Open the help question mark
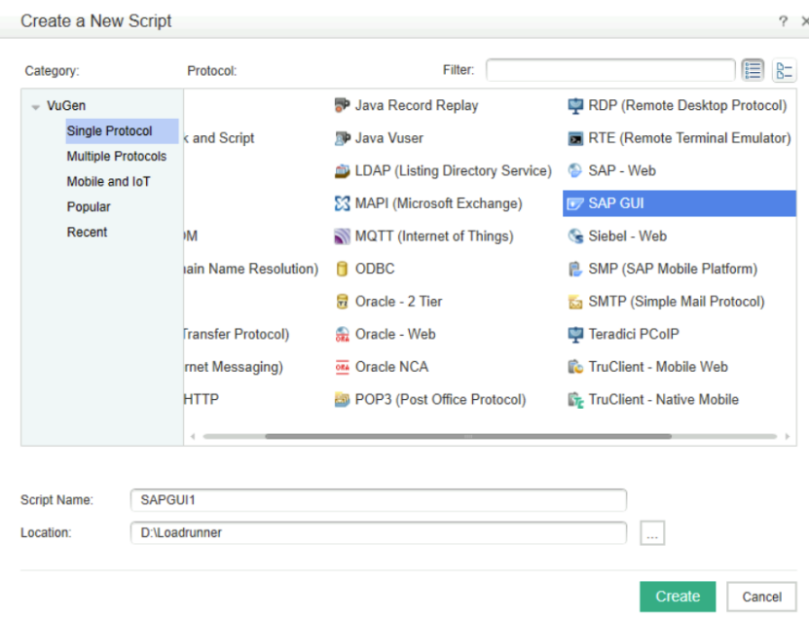The height and width of the screenshot is (617, 809). (x=784, y=21)
